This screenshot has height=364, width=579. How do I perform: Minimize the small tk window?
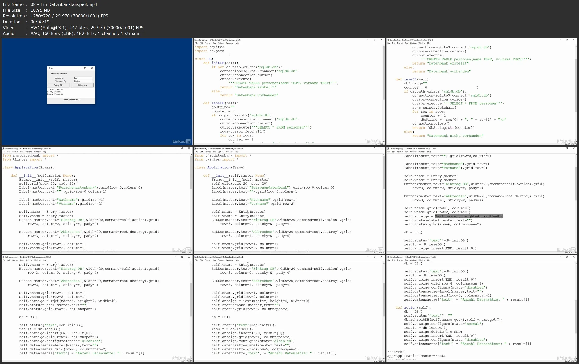coord(78,68)
